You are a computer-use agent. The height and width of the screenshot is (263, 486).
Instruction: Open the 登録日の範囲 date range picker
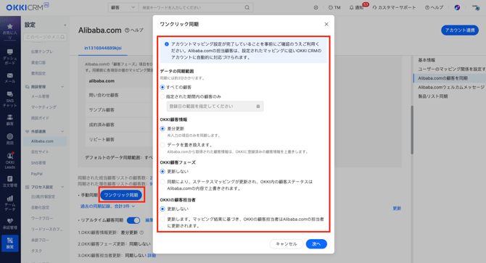tap(215, 107)
